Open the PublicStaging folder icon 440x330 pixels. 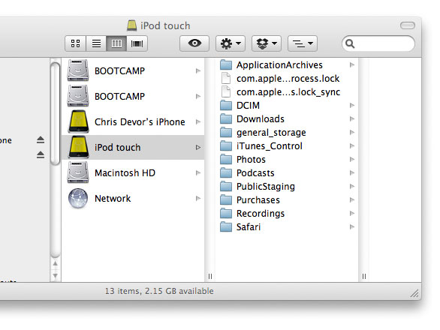(226, 186)
